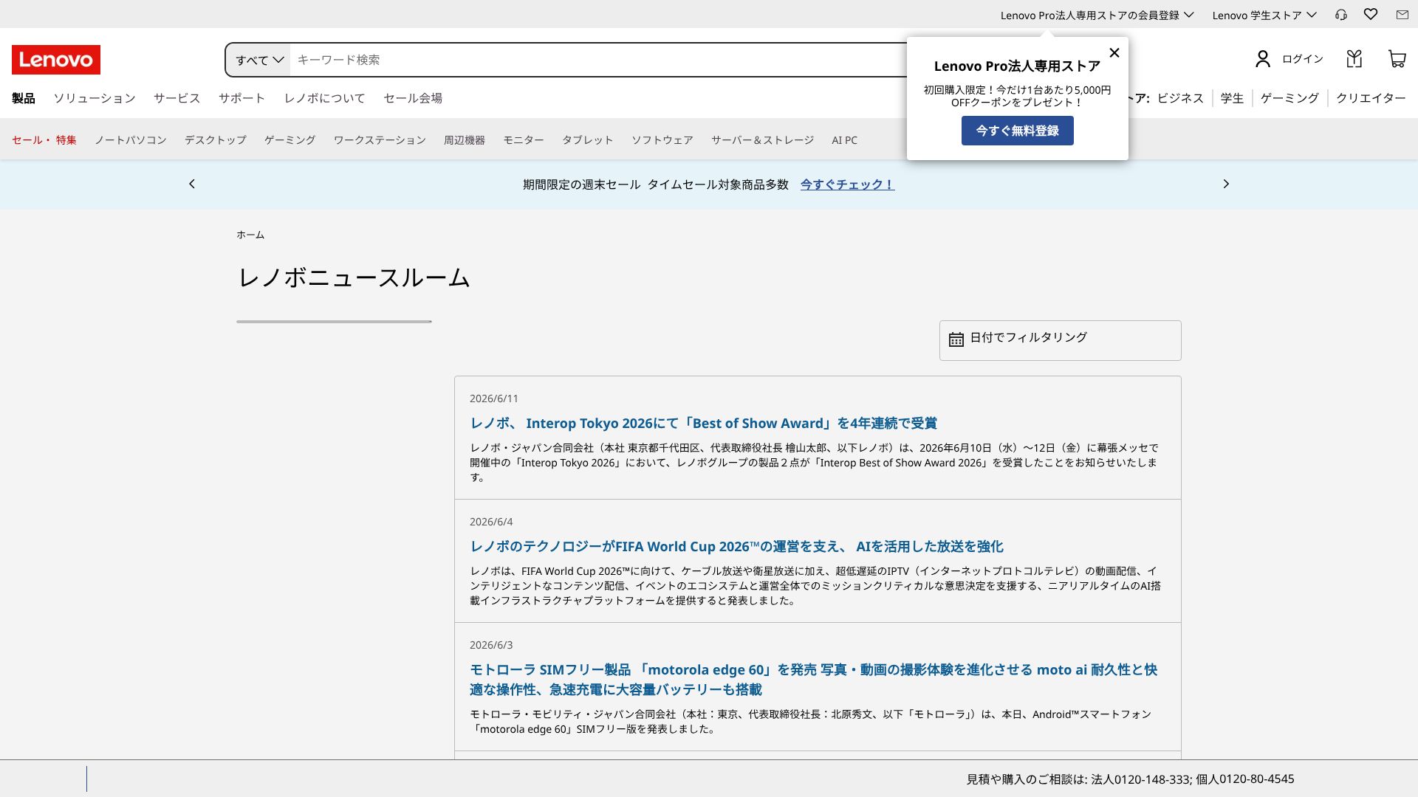This screenshot has width=1418, height=797.
Task: Go to ゲーミング store link at right
Action: (x=1289, y=98)
